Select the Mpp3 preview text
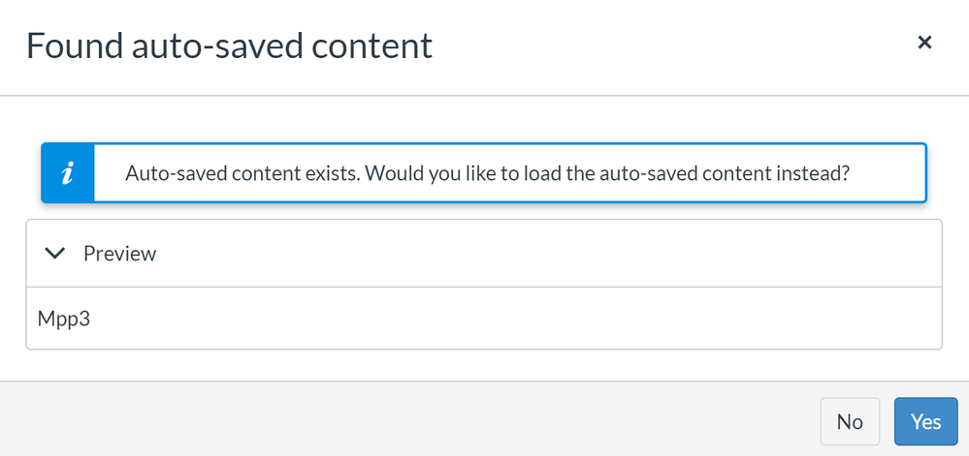Viewport: 969px width, 456px height. [64, 319]
